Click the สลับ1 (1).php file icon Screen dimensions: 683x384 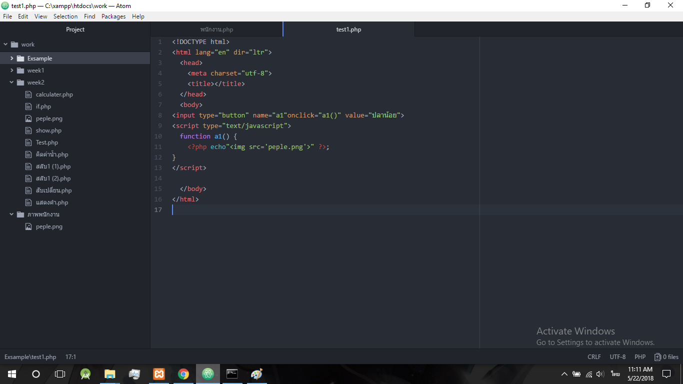tap(28, 166)
